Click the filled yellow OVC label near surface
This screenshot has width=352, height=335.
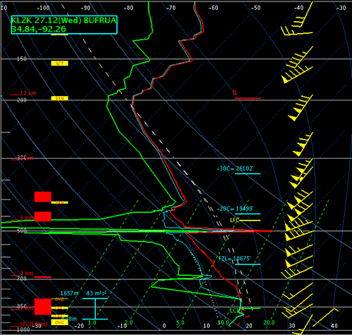(x=60, y=322)
